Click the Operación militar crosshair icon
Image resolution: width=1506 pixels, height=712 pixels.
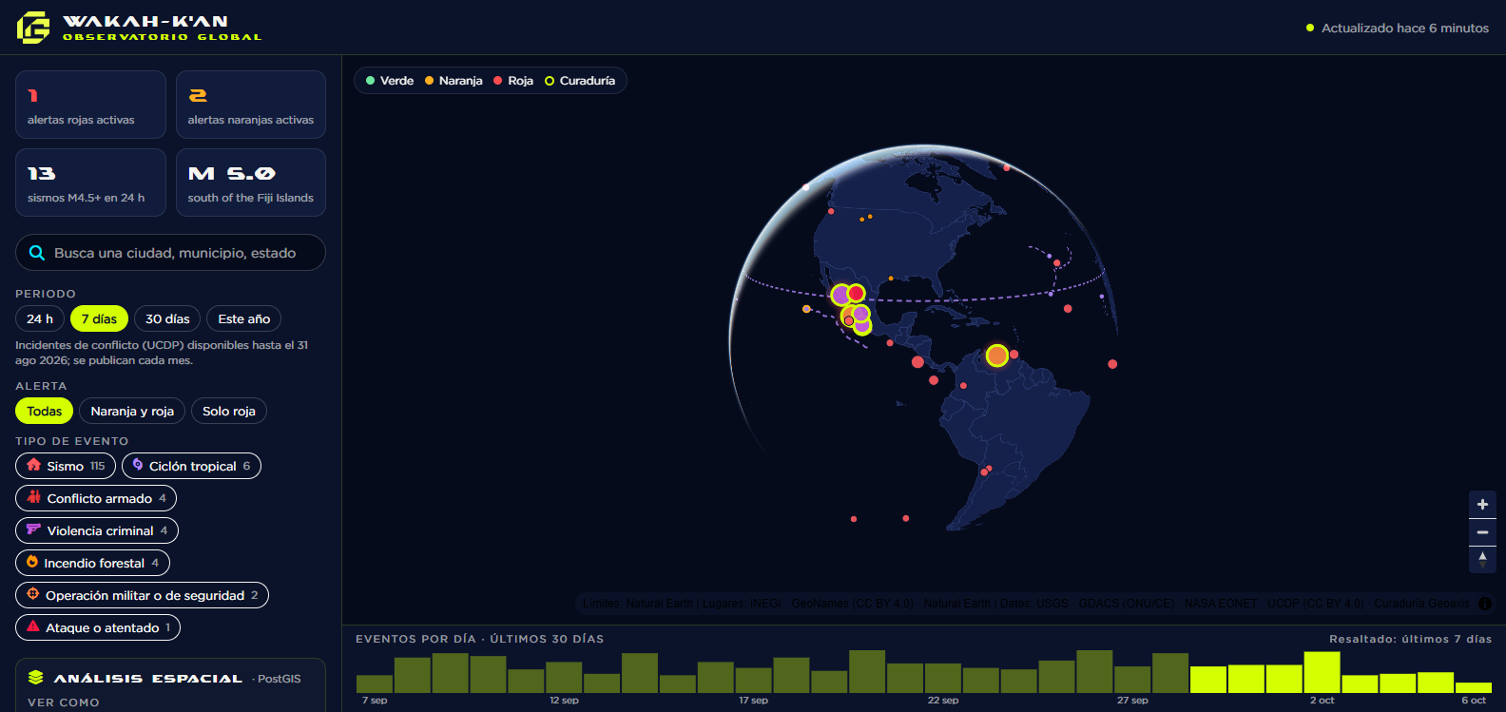[33, 594]
